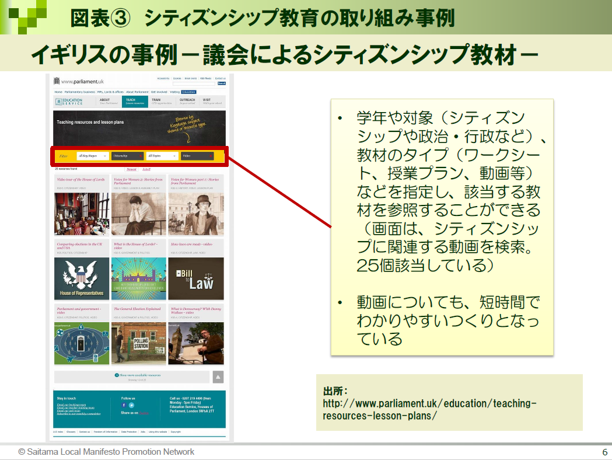The image size is (612, 460).
Task: Click the Twitter follow icon
Action: tap(131, 405)
